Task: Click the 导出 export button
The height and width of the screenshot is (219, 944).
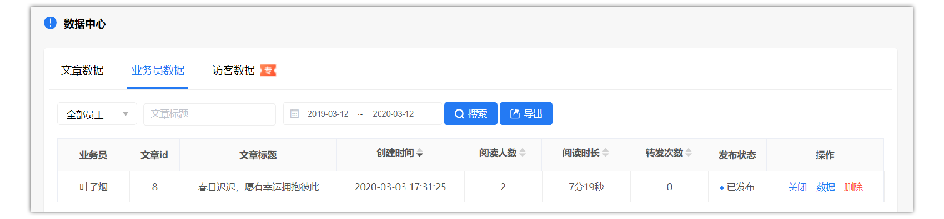Action: [526, 114]
